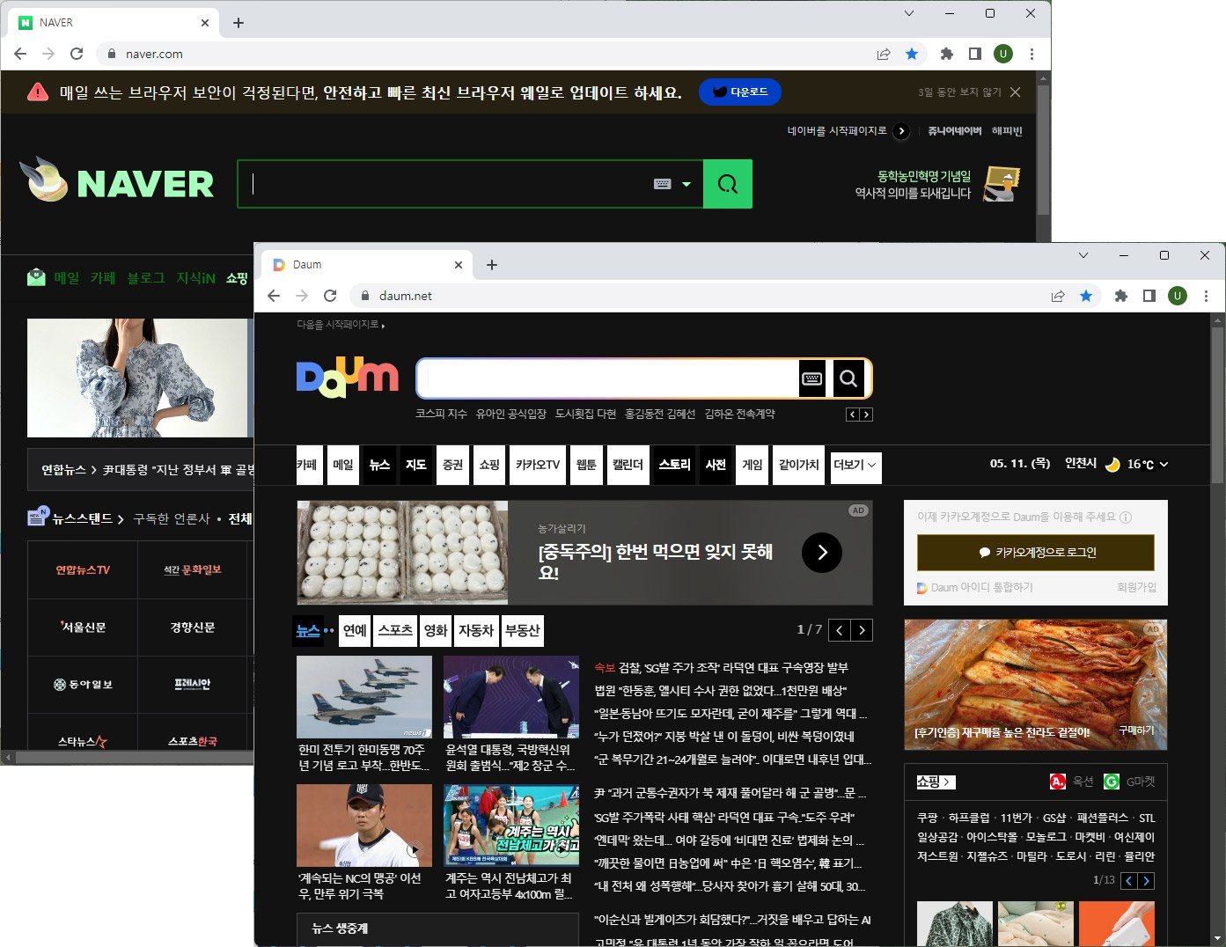Open G마켓 via its green G icon
Viewport: 1226px width, 947px height.
coord(1111,781)
